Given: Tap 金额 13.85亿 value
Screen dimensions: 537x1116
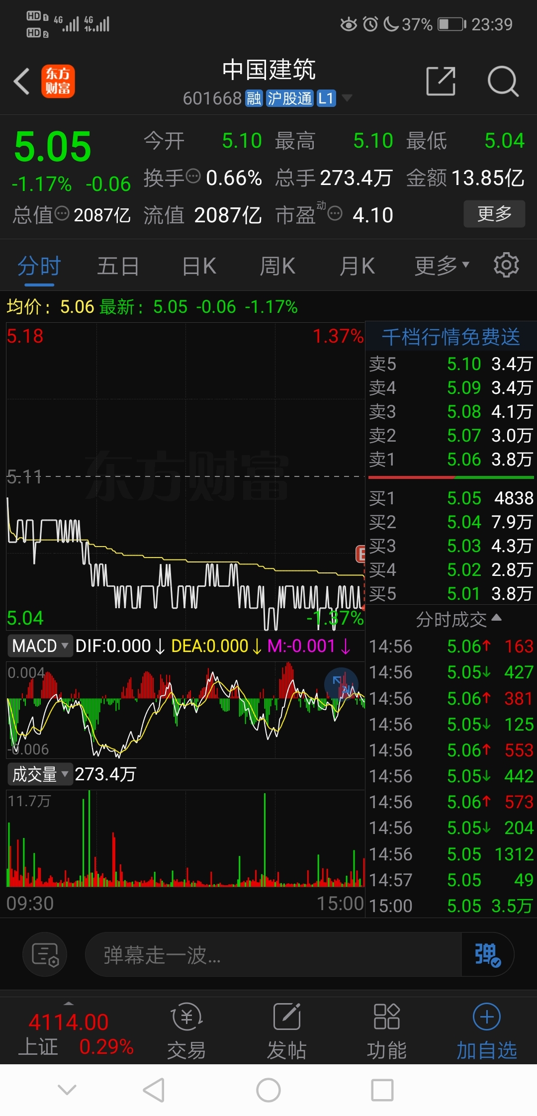Looking at the screenshot, I should pyautogui.click(x=487, y=178).
